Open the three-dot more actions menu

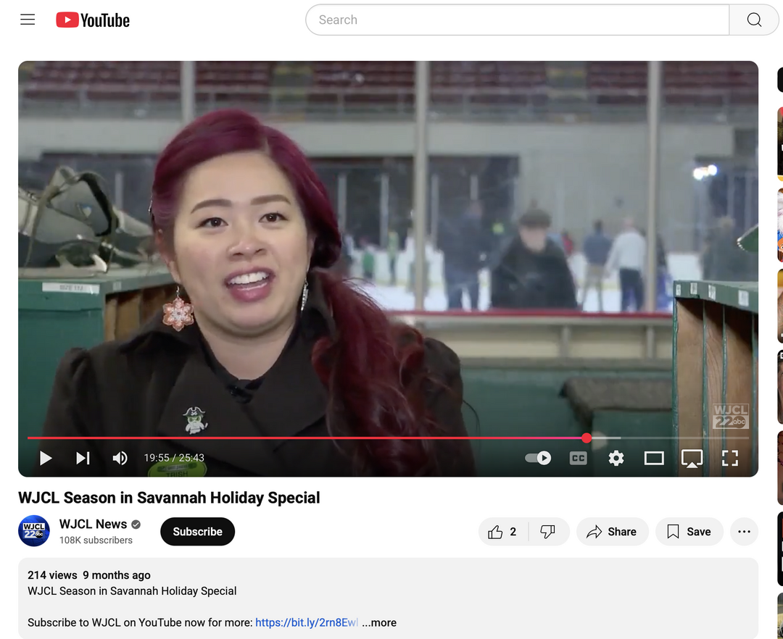pyautogui.click(x=744, y=532)
